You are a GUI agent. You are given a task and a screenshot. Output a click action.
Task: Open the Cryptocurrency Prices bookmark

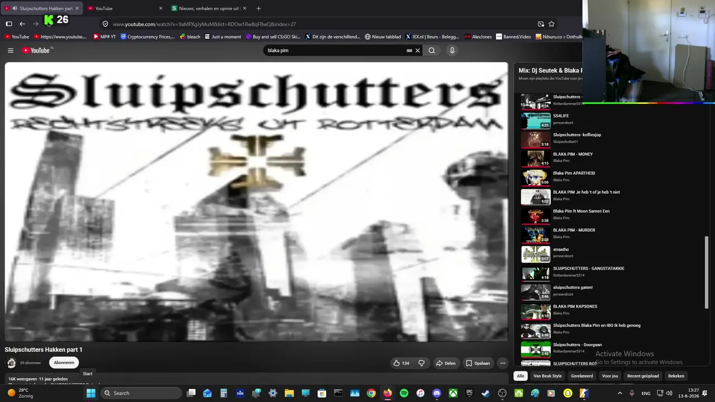click(147, 37)
